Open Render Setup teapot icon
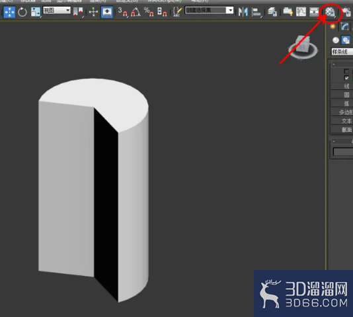This screenshot has height=317, width=353. [346, 12]
